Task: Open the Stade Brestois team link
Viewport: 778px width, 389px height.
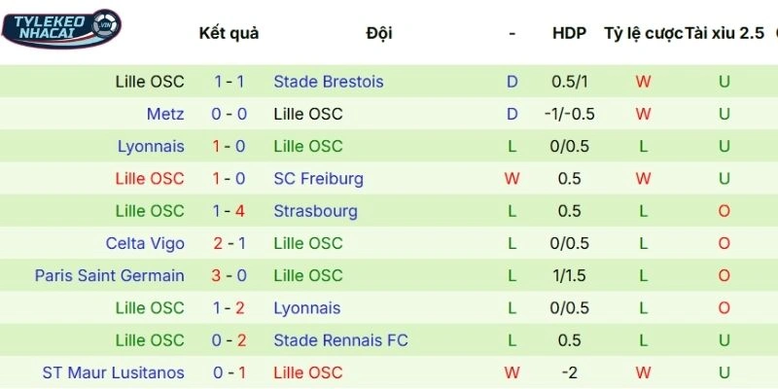Action: coord(329,82)
